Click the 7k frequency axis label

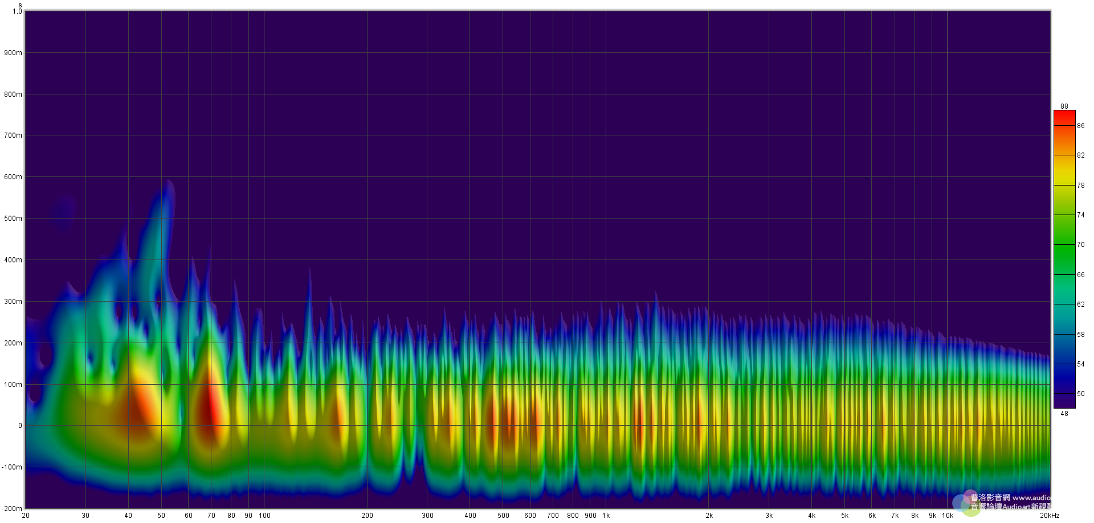pyautogui.click(x=895, y=516)
